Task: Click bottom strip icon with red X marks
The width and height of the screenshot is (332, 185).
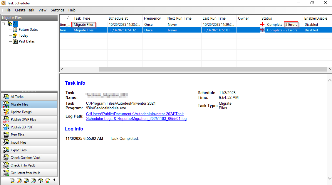Action: (33, 181)
